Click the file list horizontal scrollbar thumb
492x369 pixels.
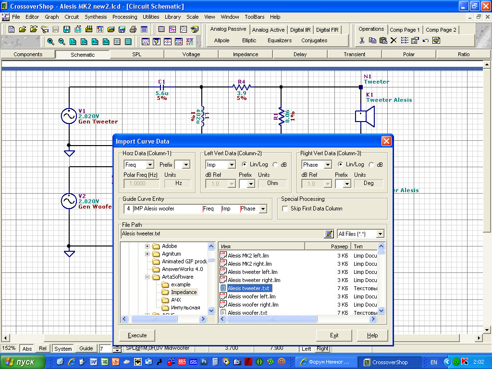tap(272, 319)
